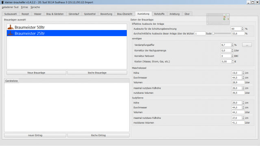The height and width of the screenshot is (146, 260).
Task: Click the Kosten (Wasser, Strom, Gas) field
Action: (226, 61)
